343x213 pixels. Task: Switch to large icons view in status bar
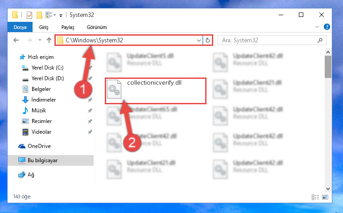[x=325, y=197]
